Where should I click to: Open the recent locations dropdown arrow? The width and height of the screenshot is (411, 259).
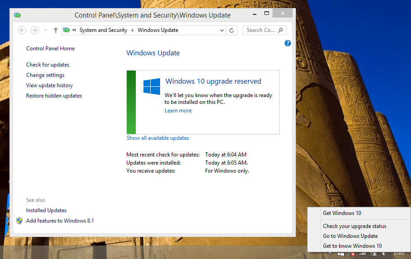tap(45, 30)
